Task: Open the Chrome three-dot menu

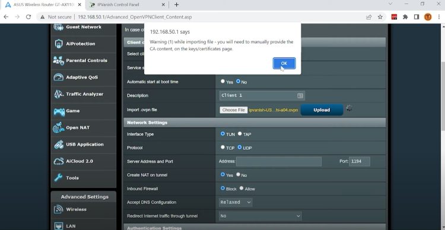Action: tap(439, 17)
